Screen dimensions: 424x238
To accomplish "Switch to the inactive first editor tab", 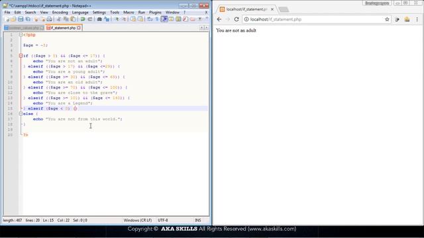I will pyautogui.click(x=24, y=28).
